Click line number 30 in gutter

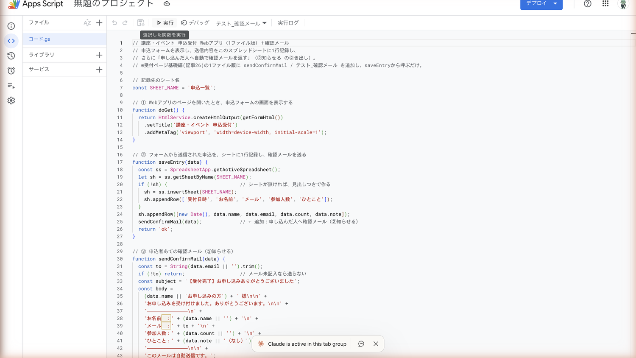[120, 259]
